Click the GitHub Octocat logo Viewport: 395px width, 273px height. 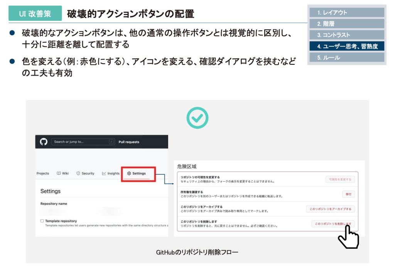(44, 142)
